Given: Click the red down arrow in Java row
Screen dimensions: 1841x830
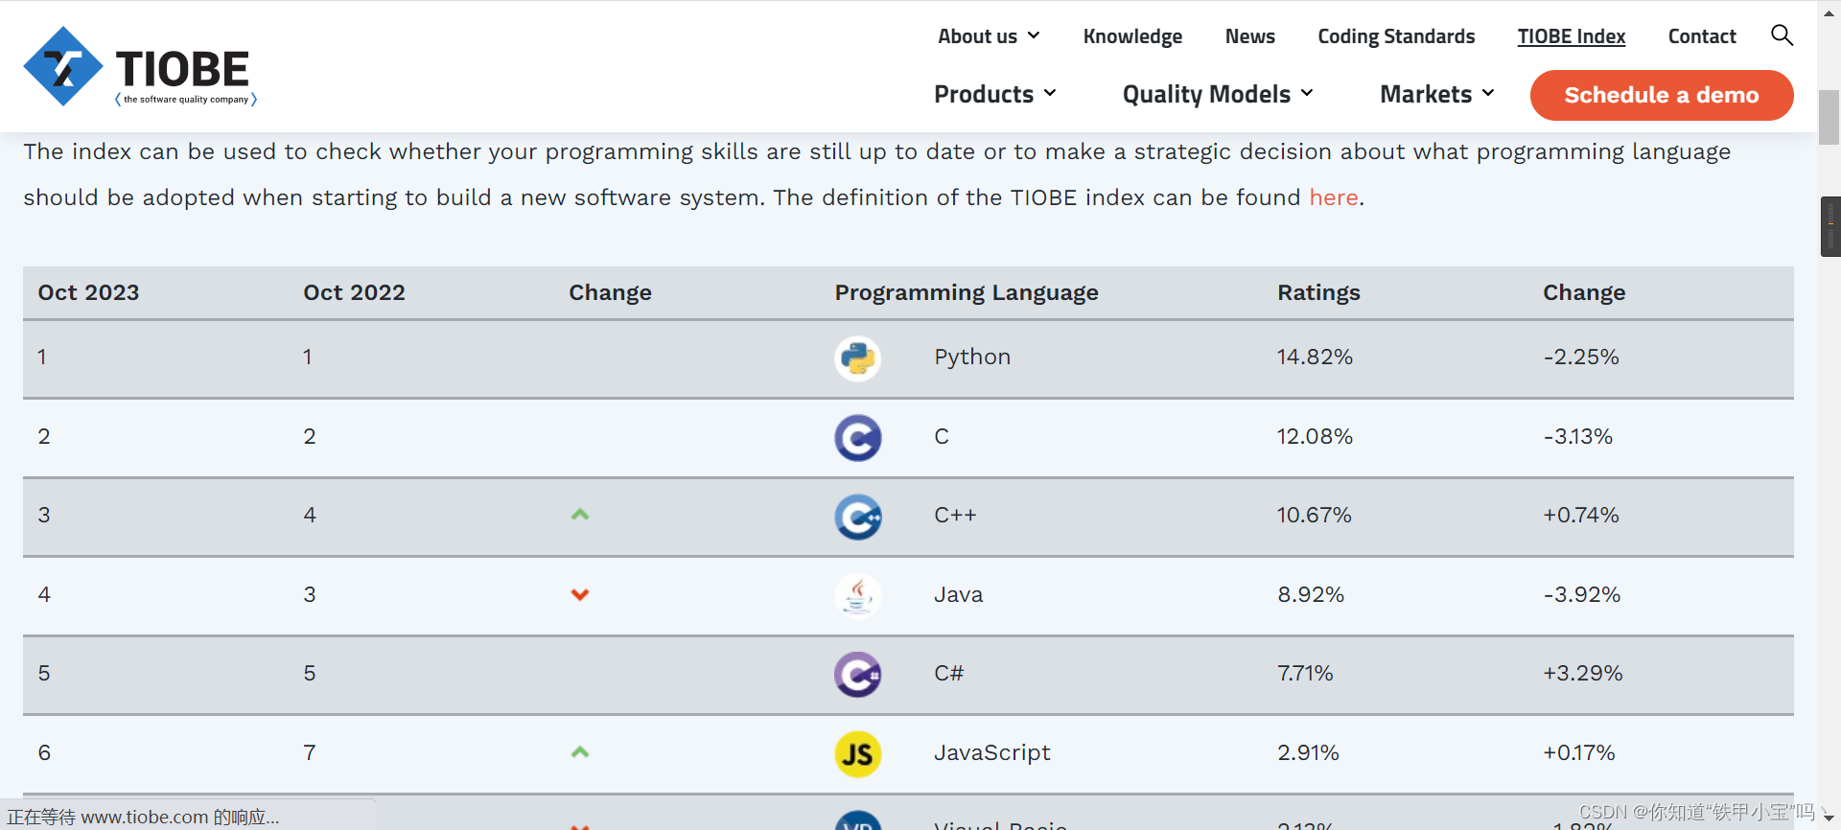Looking at the screenshot, I should (579, 594).
